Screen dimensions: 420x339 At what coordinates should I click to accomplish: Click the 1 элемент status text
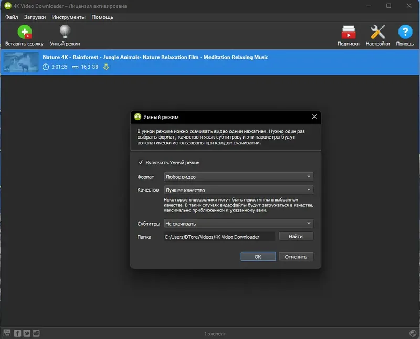tap(215, 334)
